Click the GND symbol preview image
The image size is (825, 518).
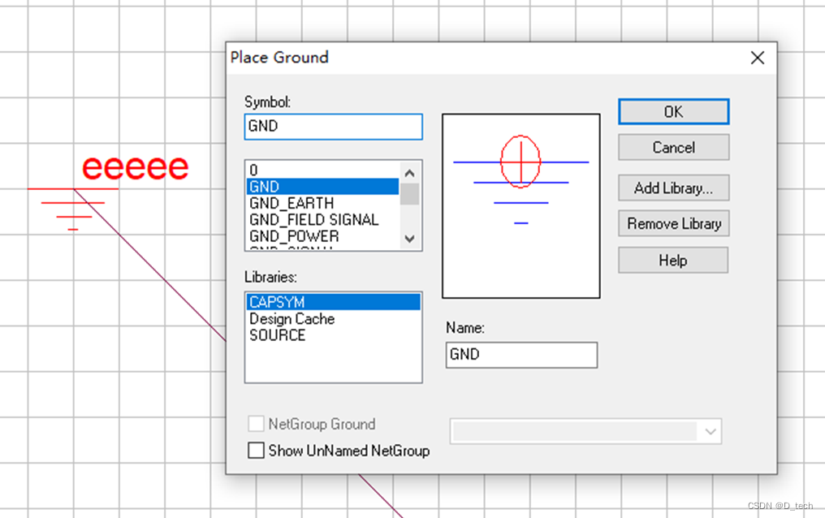pyautogui.click(x=520, y=205)
